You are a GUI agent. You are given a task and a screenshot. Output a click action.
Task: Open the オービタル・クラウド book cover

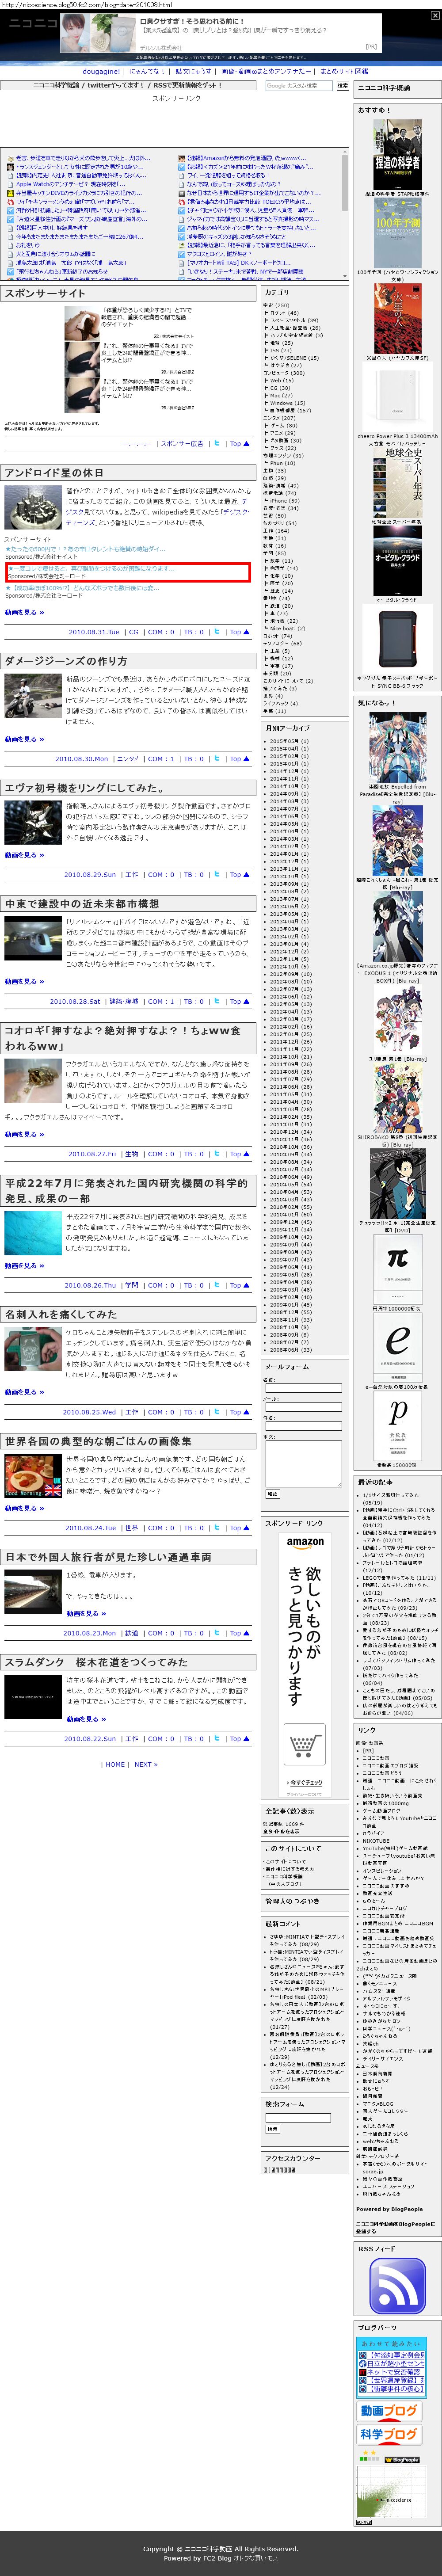(x=397, y=561)
